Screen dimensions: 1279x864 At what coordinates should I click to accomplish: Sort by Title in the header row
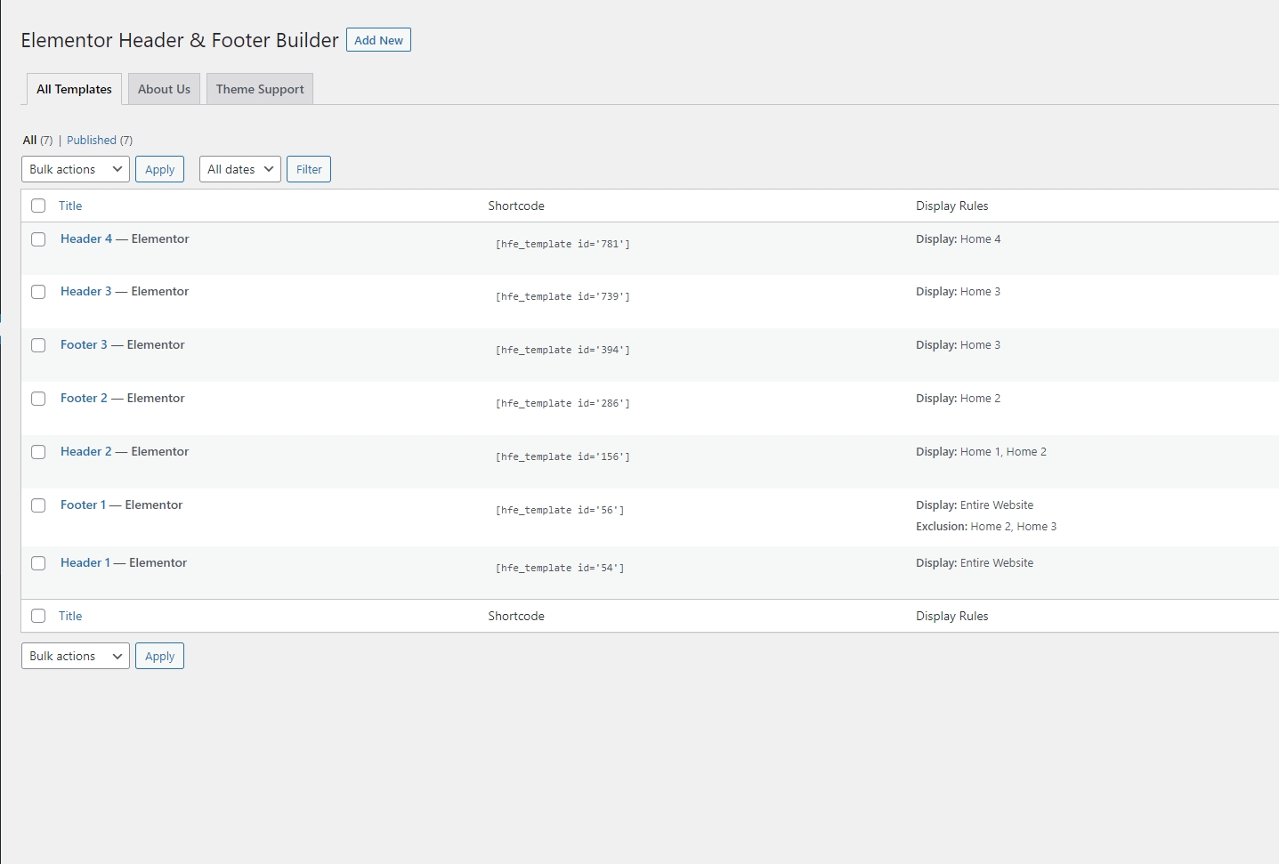coord(70,206)
